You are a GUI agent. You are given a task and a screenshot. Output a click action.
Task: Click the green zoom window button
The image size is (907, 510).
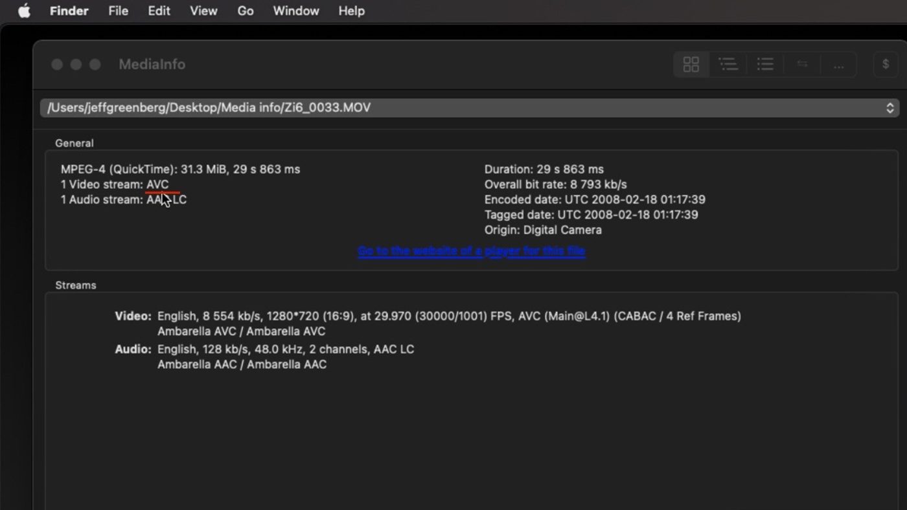[x=95, y=64]
